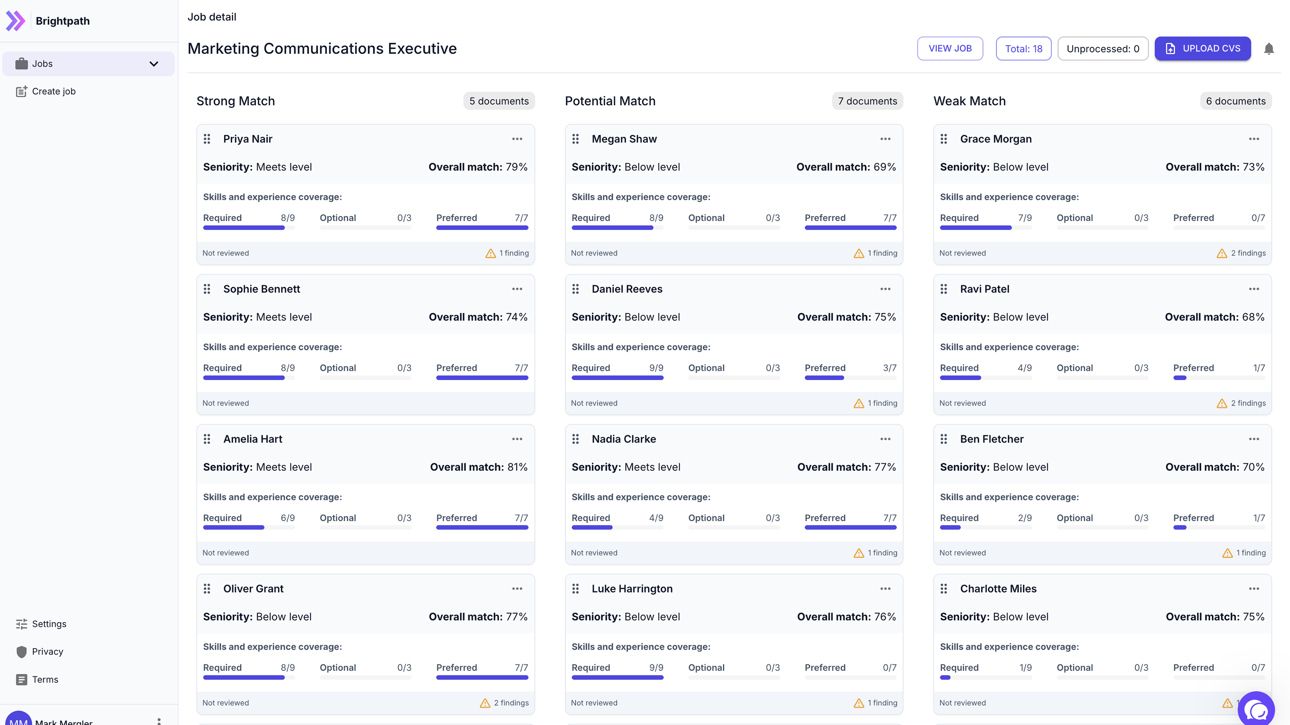Open Priya Nair's three-dot menu
This screenshot has height=725, width=1290.
517,139
